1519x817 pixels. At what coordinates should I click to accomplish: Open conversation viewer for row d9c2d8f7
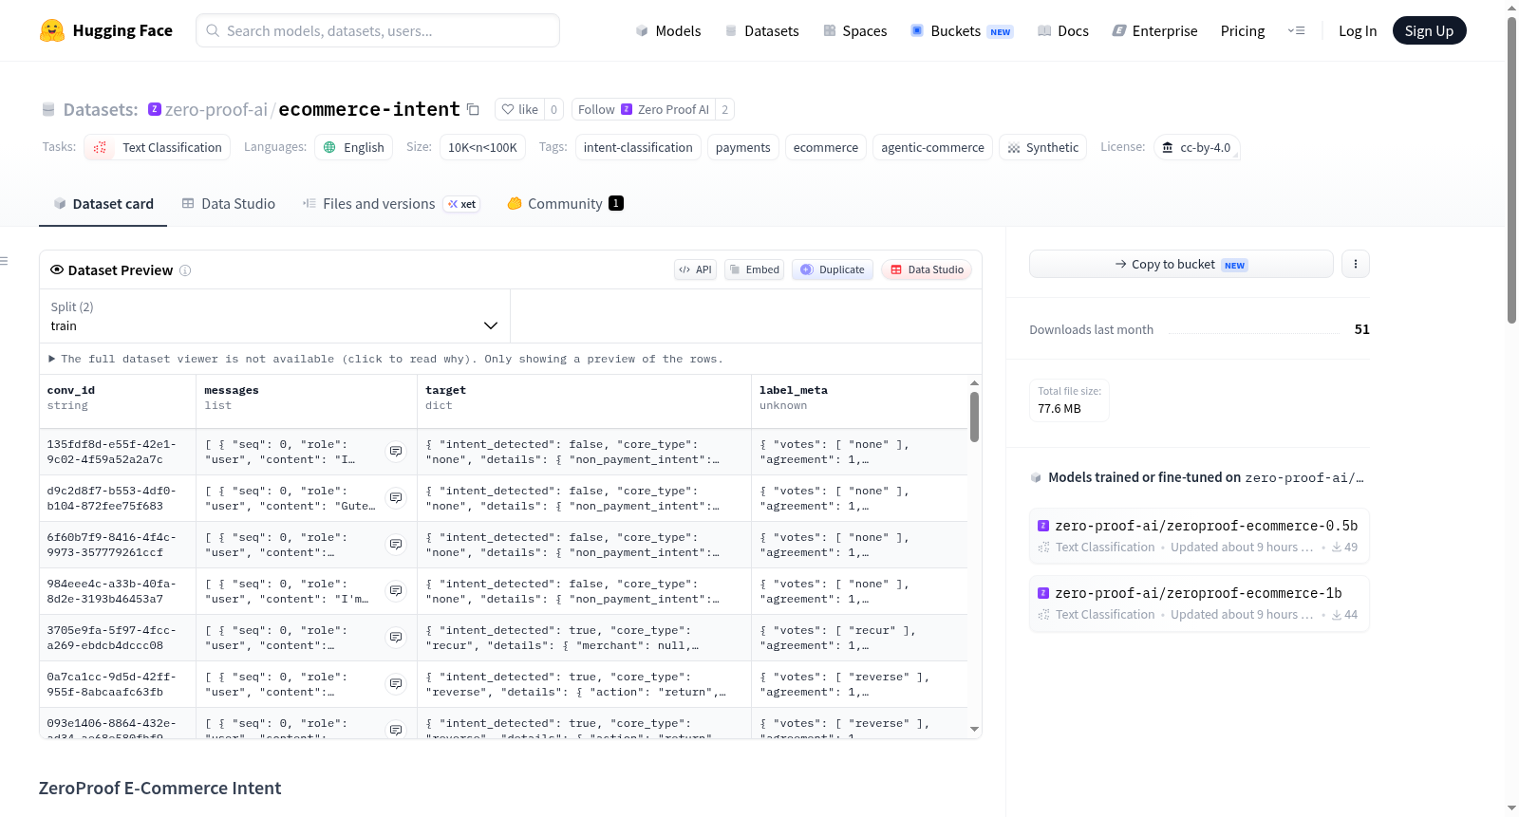tap(396, 498)
